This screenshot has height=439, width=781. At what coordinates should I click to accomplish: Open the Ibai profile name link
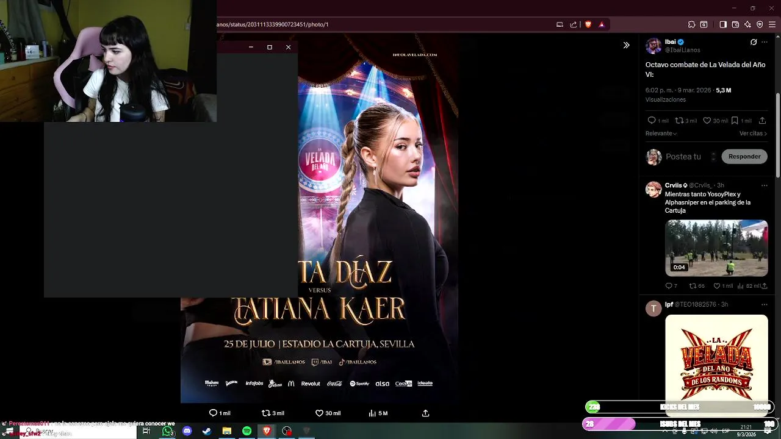(670, 42)
